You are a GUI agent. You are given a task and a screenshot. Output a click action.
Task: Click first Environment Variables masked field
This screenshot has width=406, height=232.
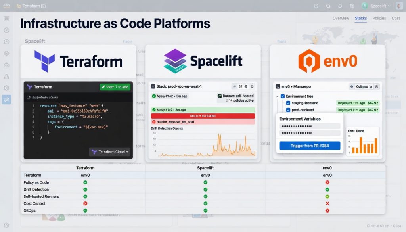click(310, 126)
